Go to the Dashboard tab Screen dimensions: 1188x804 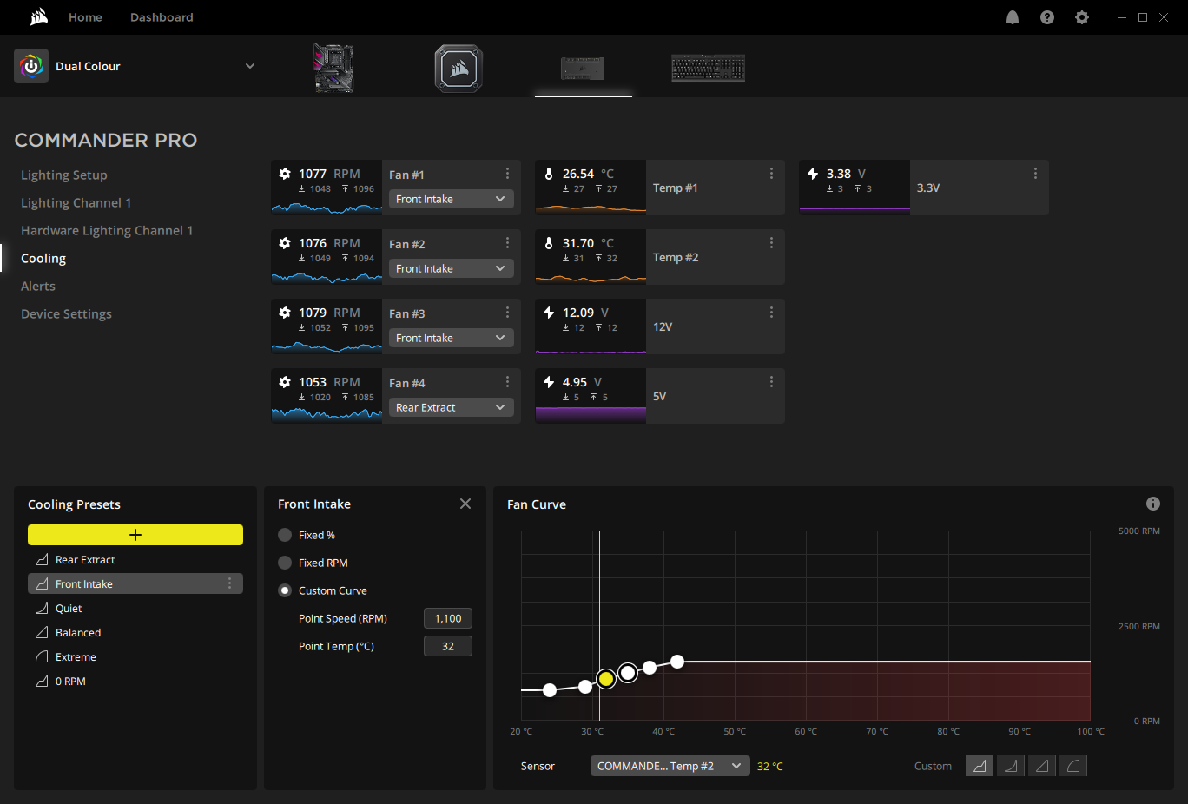tap(162, 17)
